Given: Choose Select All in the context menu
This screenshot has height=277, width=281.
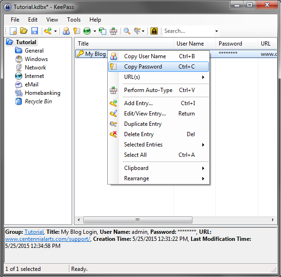Looking at the screenshot, I should click(x=159, y=155).
